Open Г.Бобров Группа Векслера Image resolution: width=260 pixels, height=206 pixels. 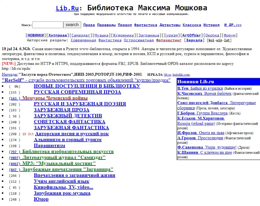[202, 113]
